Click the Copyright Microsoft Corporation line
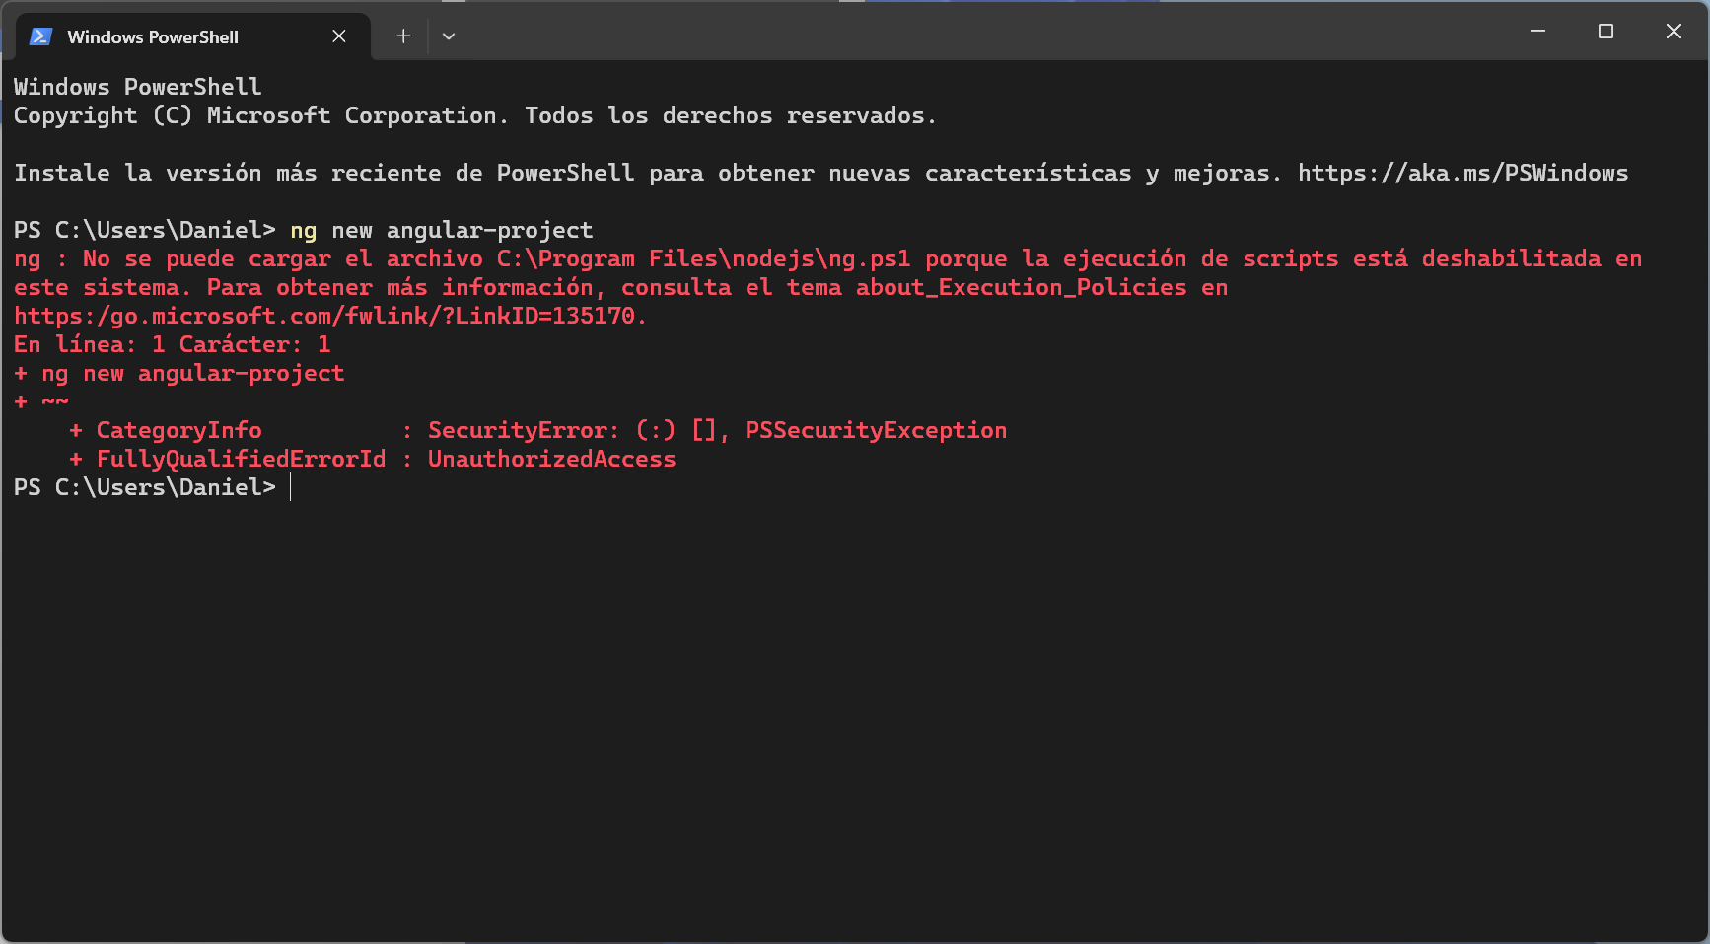The height and width of the screenshot is (944, 1710). coord(473,114)
